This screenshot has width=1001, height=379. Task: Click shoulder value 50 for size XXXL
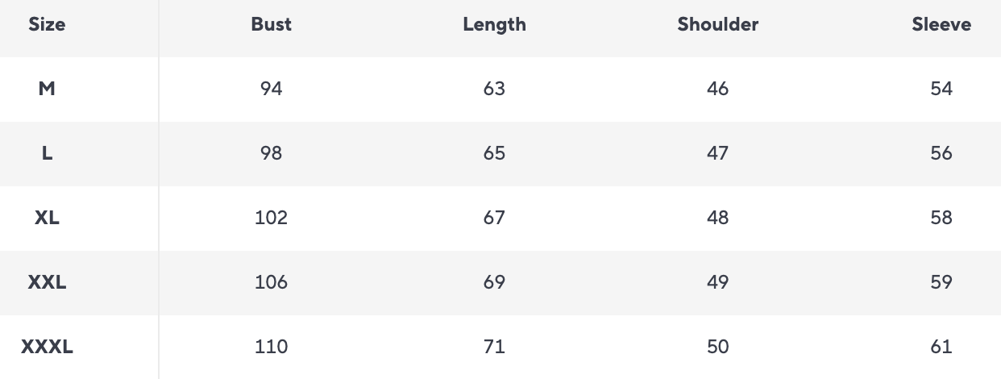coord(717,347)
